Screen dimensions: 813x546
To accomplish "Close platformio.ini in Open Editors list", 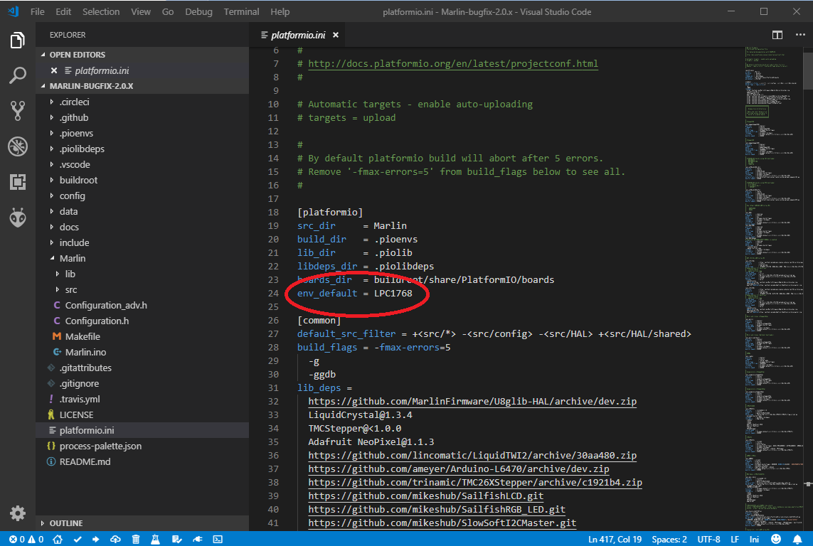I will pos(54,70).
